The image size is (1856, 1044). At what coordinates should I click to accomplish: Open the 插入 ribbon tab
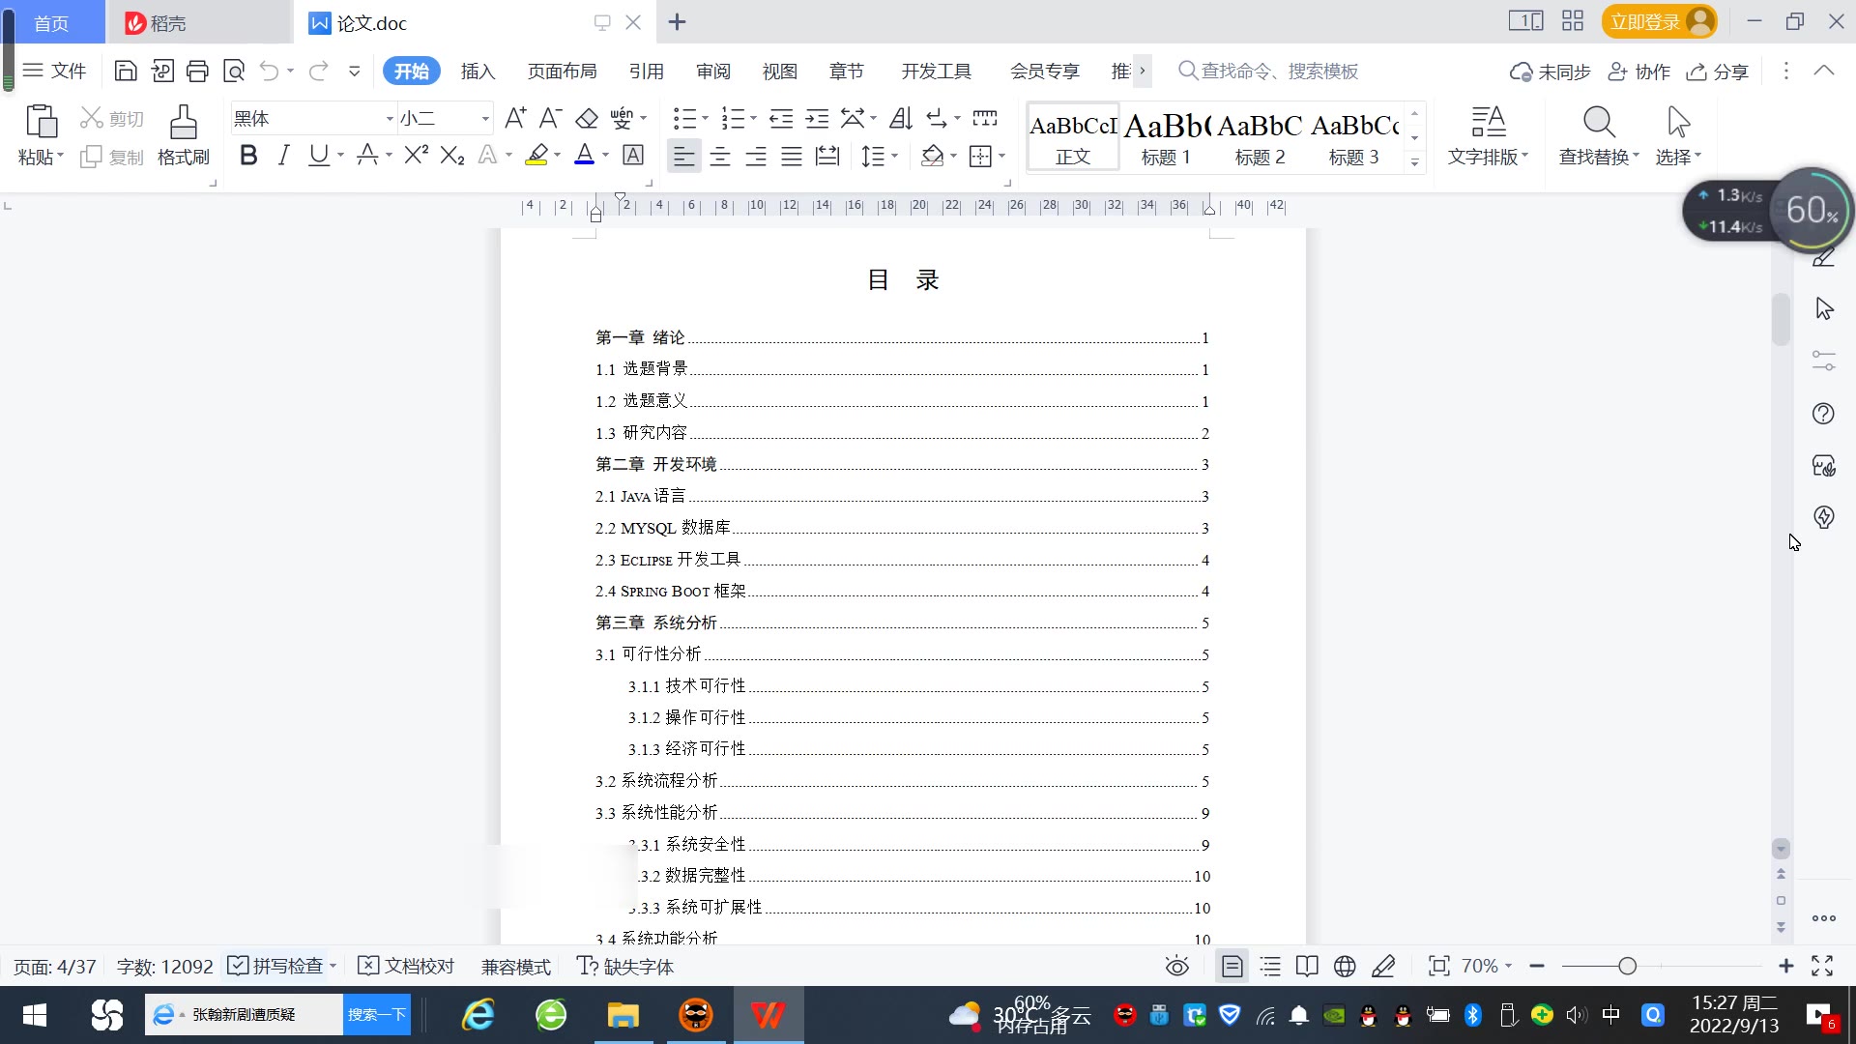478,71
